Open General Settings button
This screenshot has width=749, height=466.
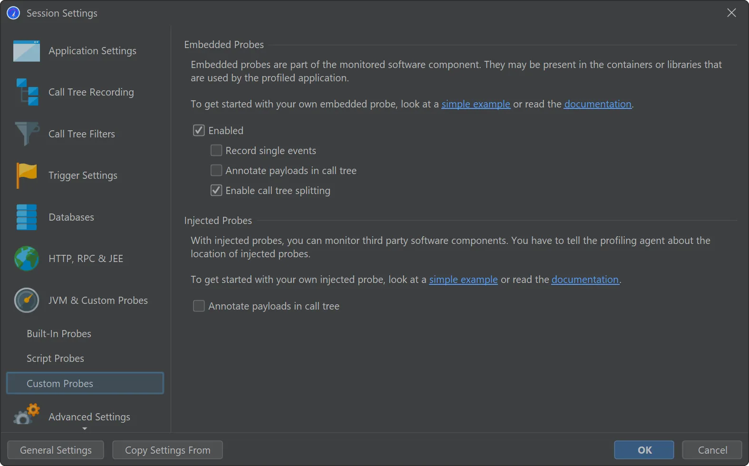[56, 450]
